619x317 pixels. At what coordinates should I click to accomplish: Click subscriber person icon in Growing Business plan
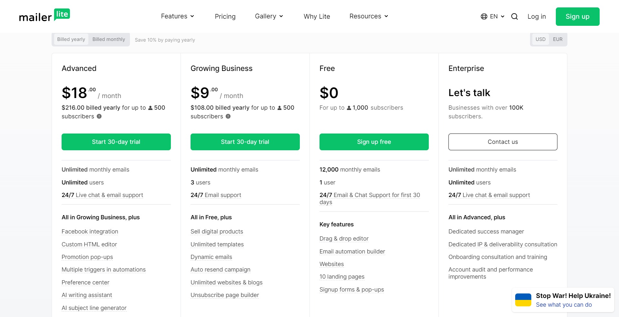pyautogui.click(x=280, y=108)
